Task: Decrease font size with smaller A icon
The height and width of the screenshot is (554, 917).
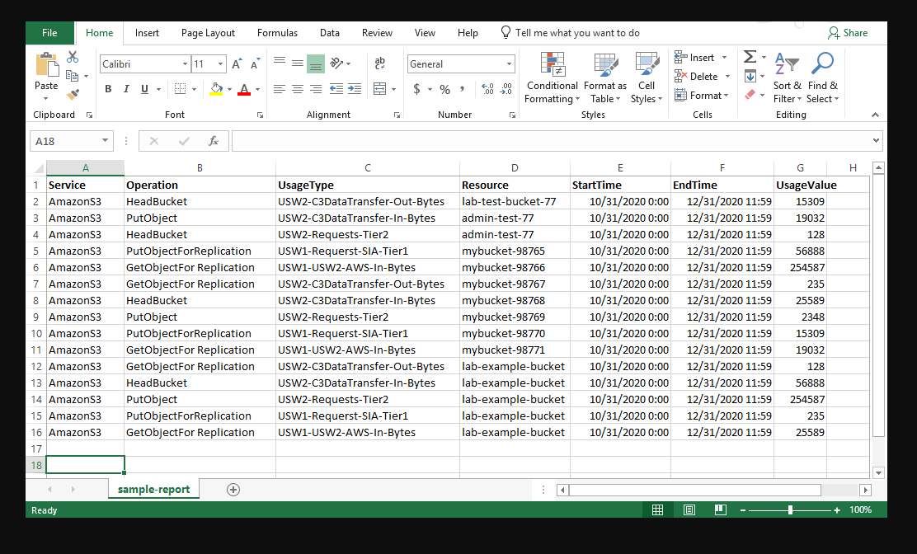Action: [x=255, y=64]
